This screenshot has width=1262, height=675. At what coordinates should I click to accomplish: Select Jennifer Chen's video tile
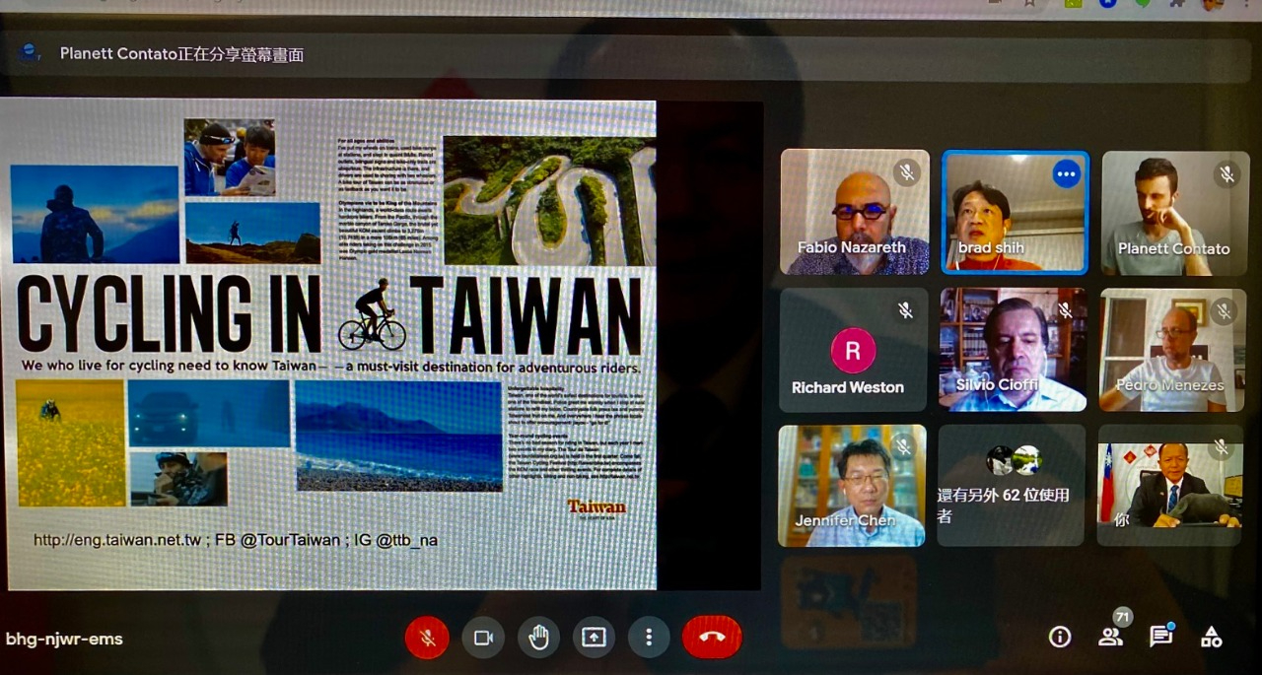pyautogui.click(x=852, y=486)
